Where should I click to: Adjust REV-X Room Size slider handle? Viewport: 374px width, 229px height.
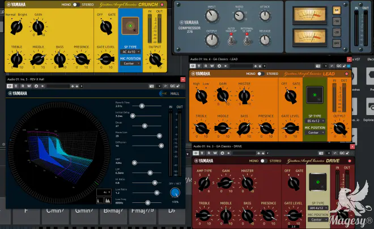[159, 135]
